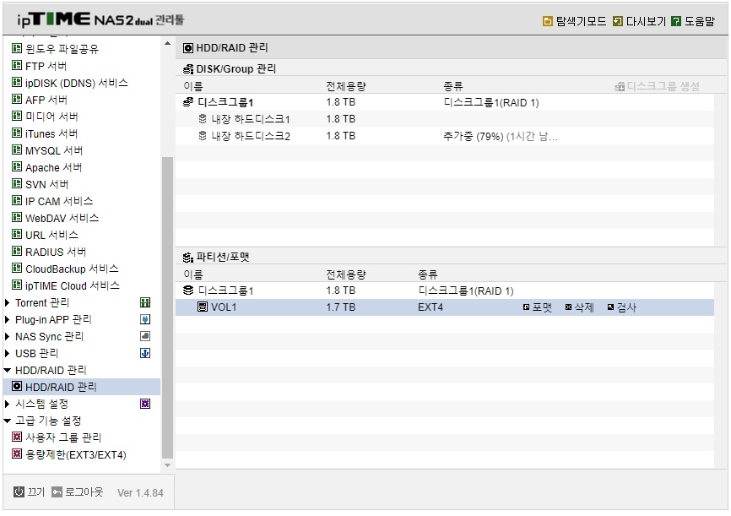Select HDD/RAID 관리 sub-item in sidebar

click(x=82, y=387)
